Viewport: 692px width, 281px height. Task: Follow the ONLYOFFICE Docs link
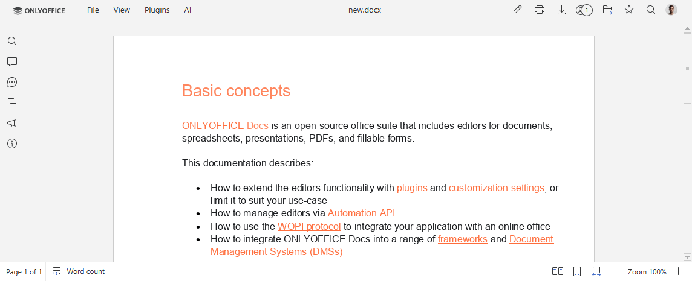click(226, 126)
